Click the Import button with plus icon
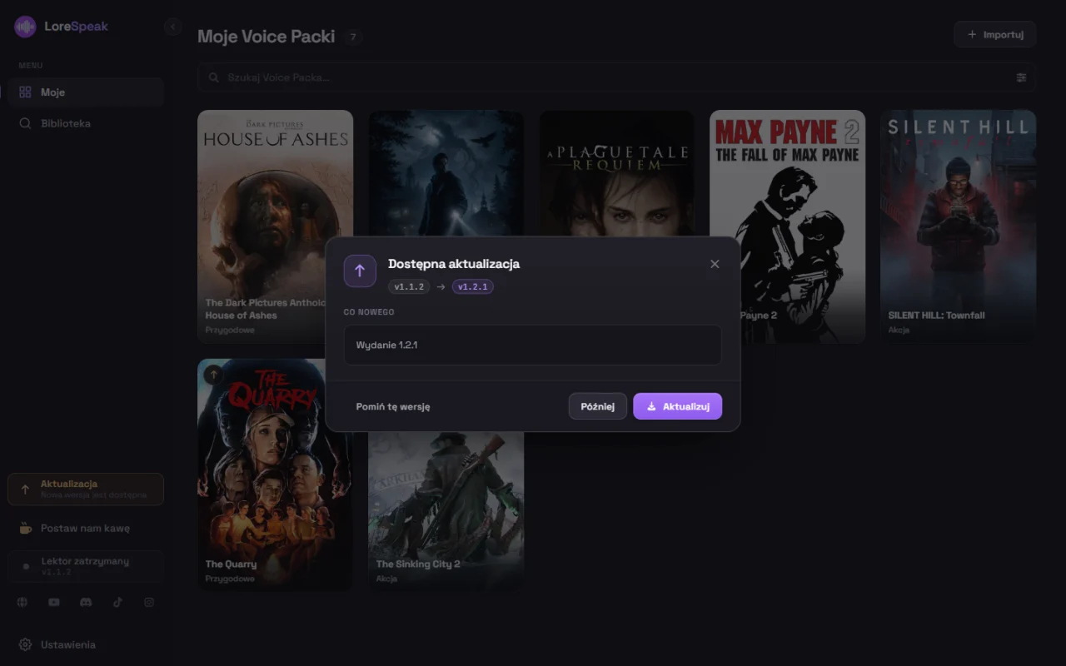The height and width of the screenshot is (666, 1066). [995, 34]
